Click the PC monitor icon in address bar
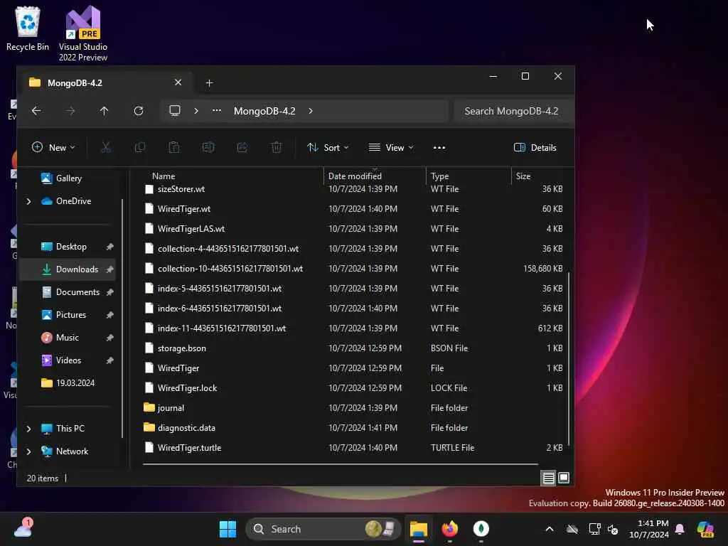728x546 pixels. [175, 110]
